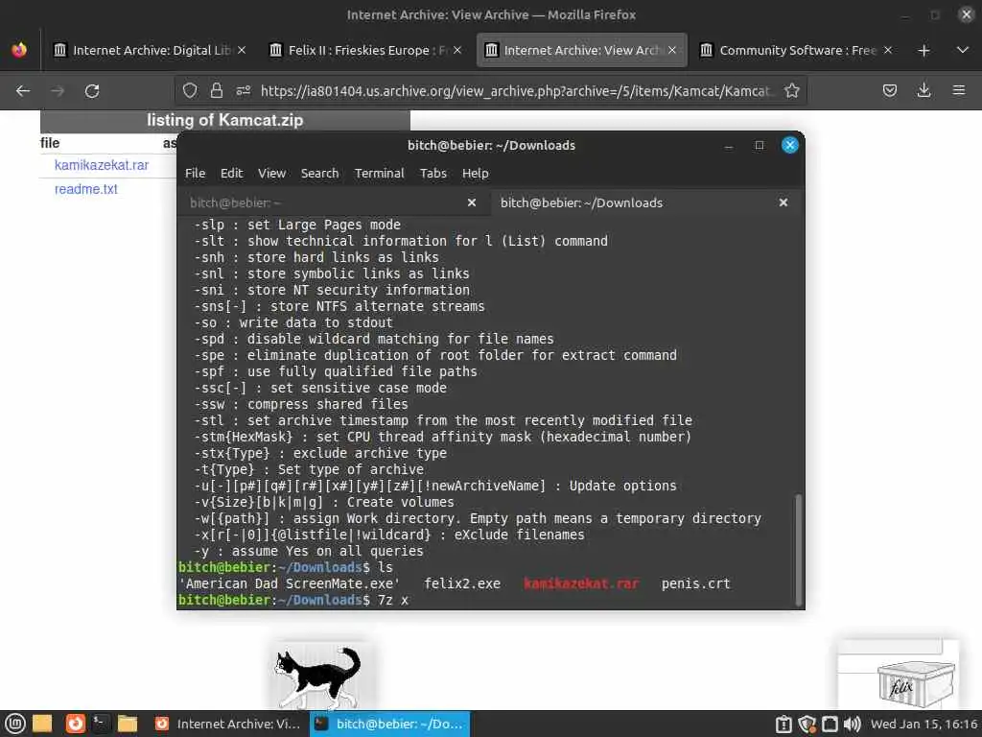Open the second folder icon in the taskbar
Viewport: 982px width, 737px height.
[128, 724]
